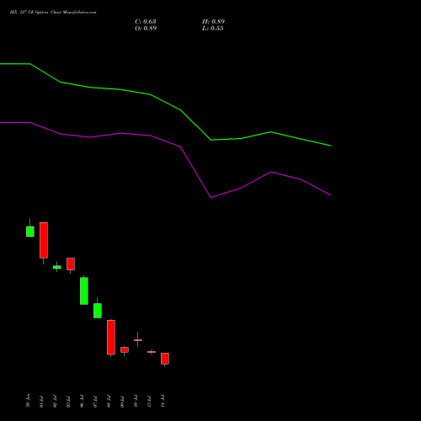Click the long red candlestick above 08 Jul

click(x=111, y=338)
